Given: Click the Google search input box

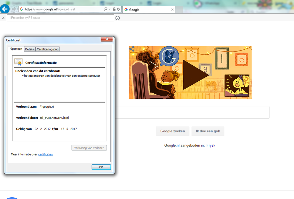Looking at the screenshot, I should [x=192, y=112].
